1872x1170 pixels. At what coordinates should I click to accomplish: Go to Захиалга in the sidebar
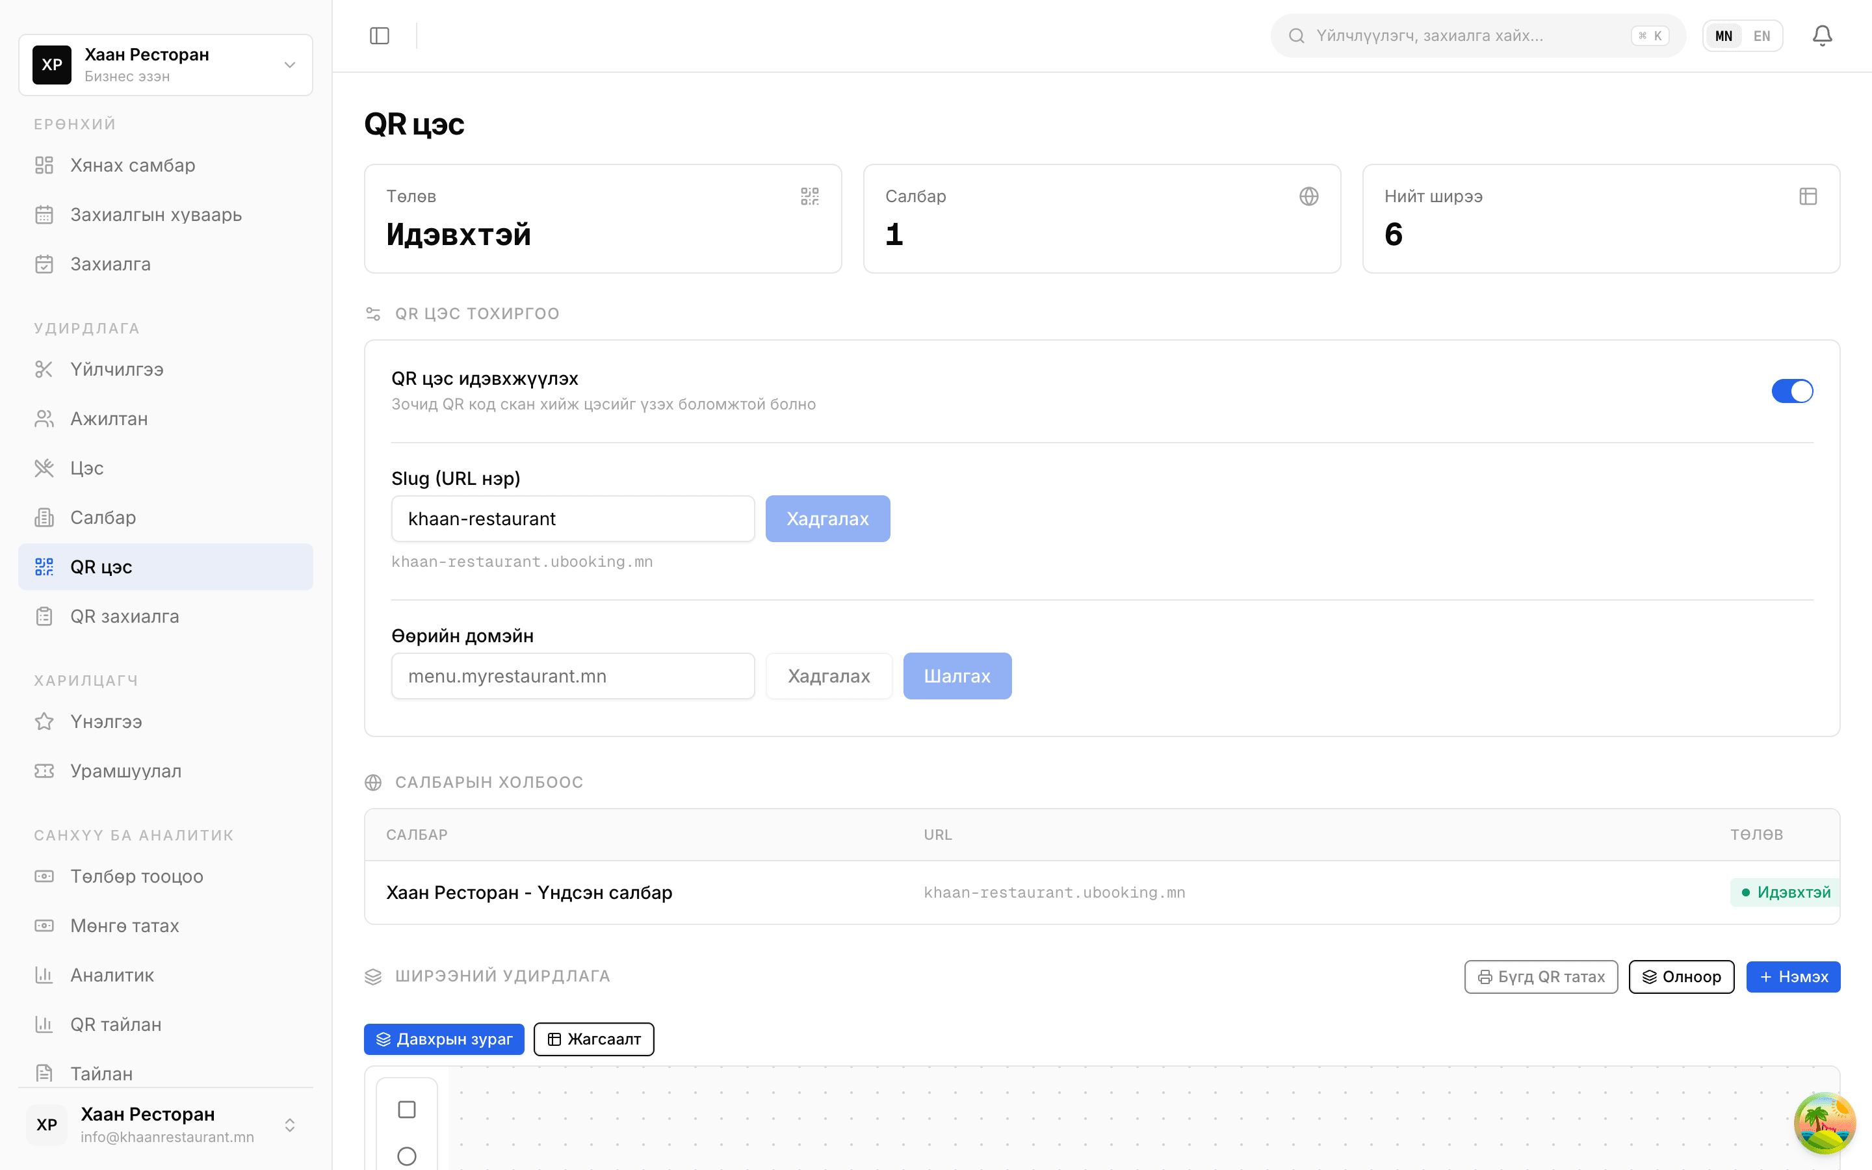point(166,264)
